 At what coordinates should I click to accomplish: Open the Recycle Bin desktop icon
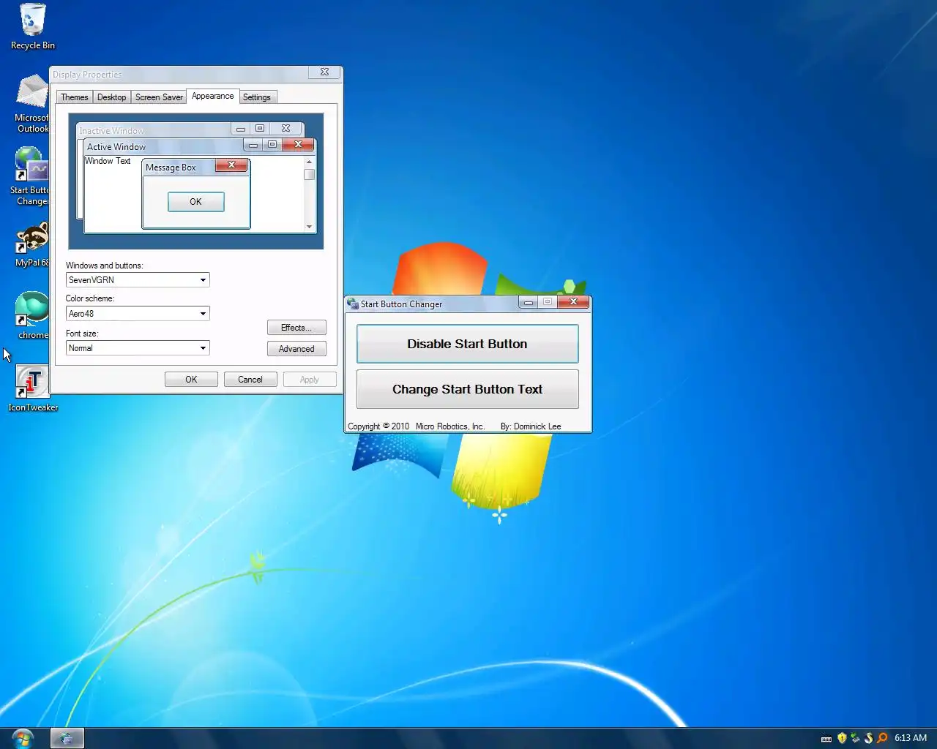tap(32, 27)
